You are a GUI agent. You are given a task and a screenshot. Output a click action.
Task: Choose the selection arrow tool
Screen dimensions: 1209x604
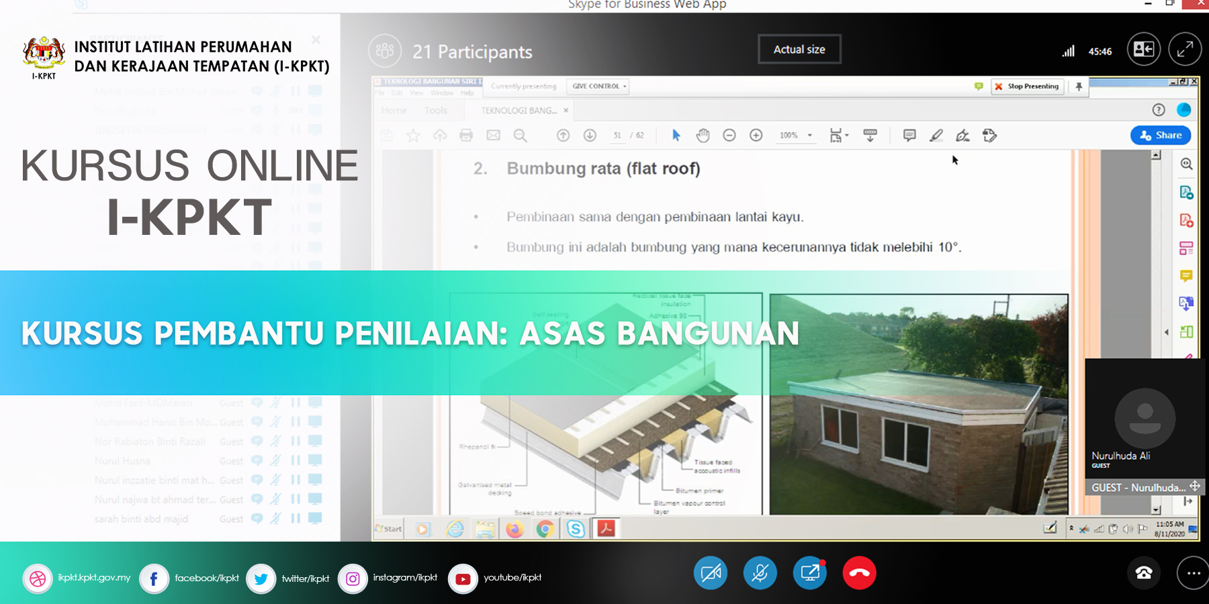point(676,136)
